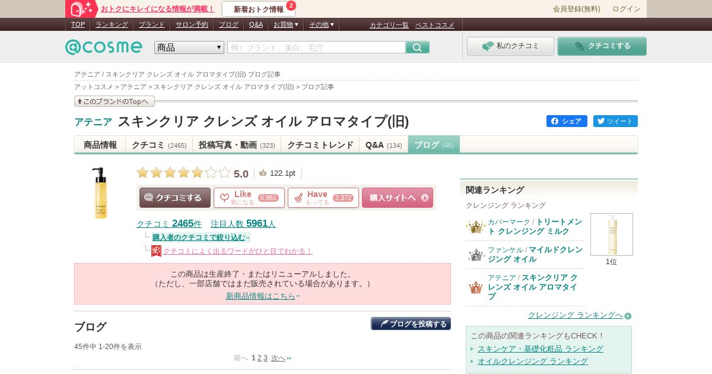The width and height of the screenshot is (712, 374).
Task: Open クチコミによく出るワード link
Action: pos(237,251)
